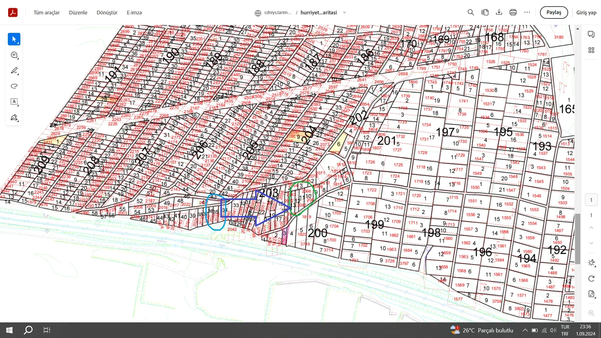
Task: Select the add comment tool
Action: click(x=14, y=55)
